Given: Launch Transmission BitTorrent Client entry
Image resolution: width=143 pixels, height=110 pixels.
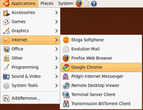Looking at the screenshot, I should 101,104.
